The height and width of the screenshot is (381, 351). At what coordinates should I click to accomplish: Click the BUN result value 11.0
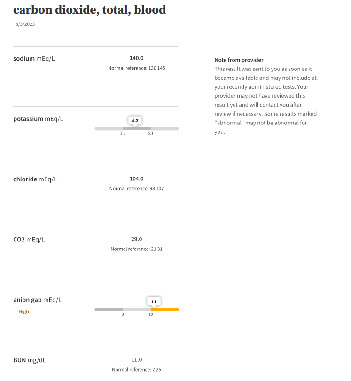pyautogui.click(x=136, y=360)
